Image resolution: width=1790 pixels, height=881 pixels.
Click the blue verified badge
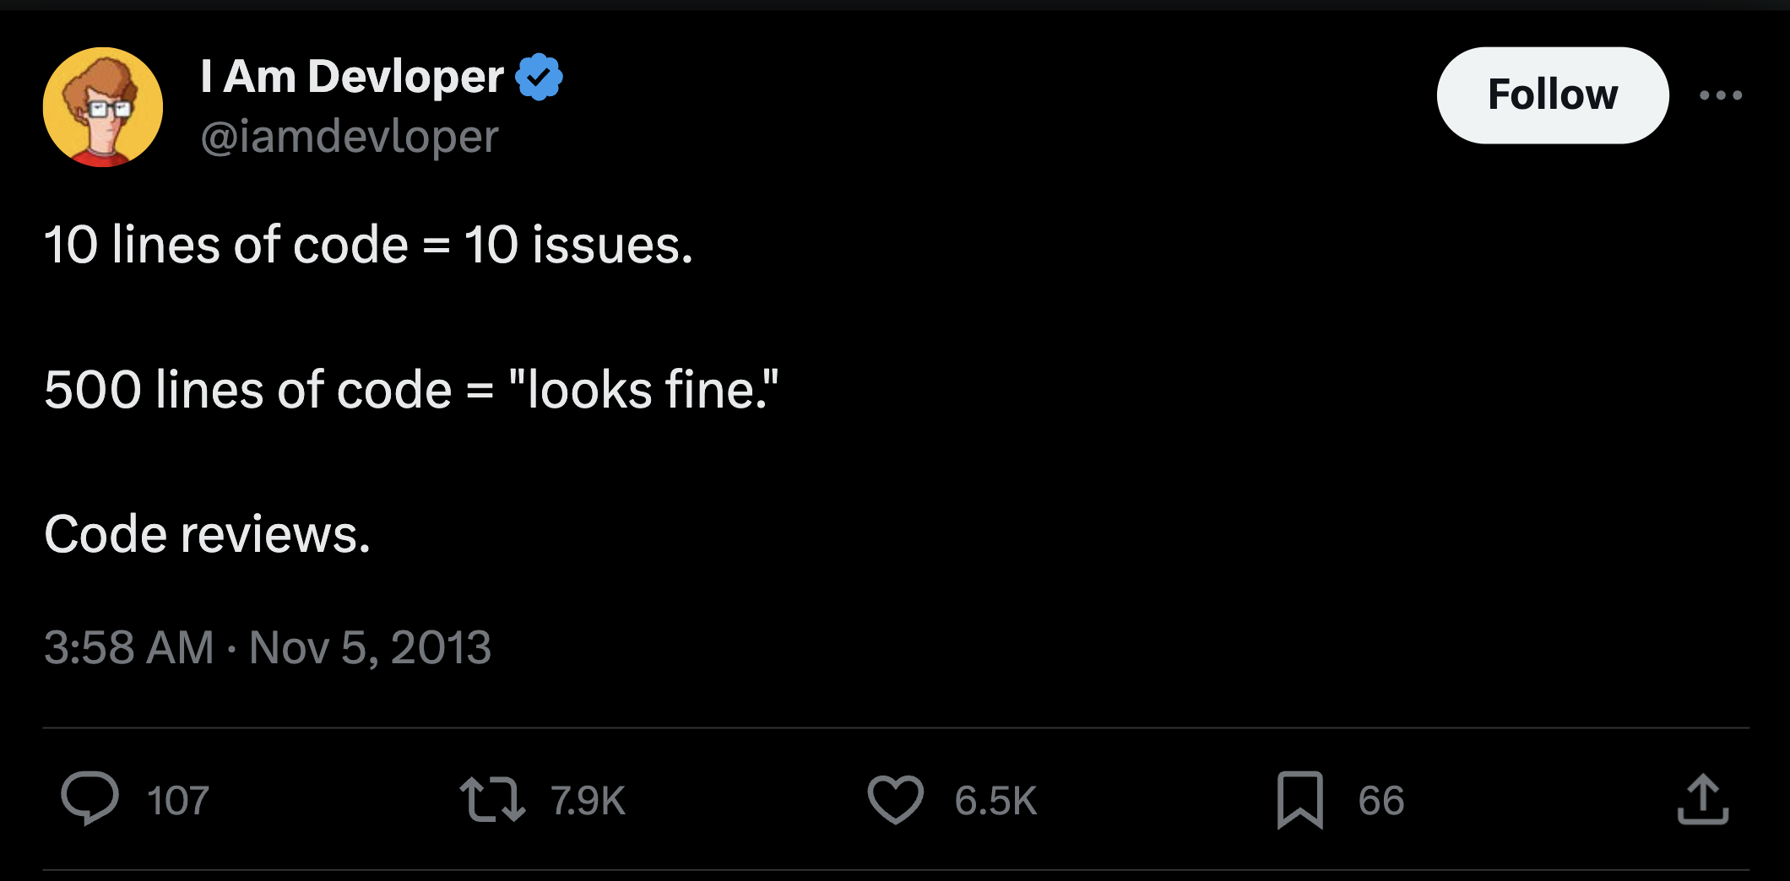539,78
